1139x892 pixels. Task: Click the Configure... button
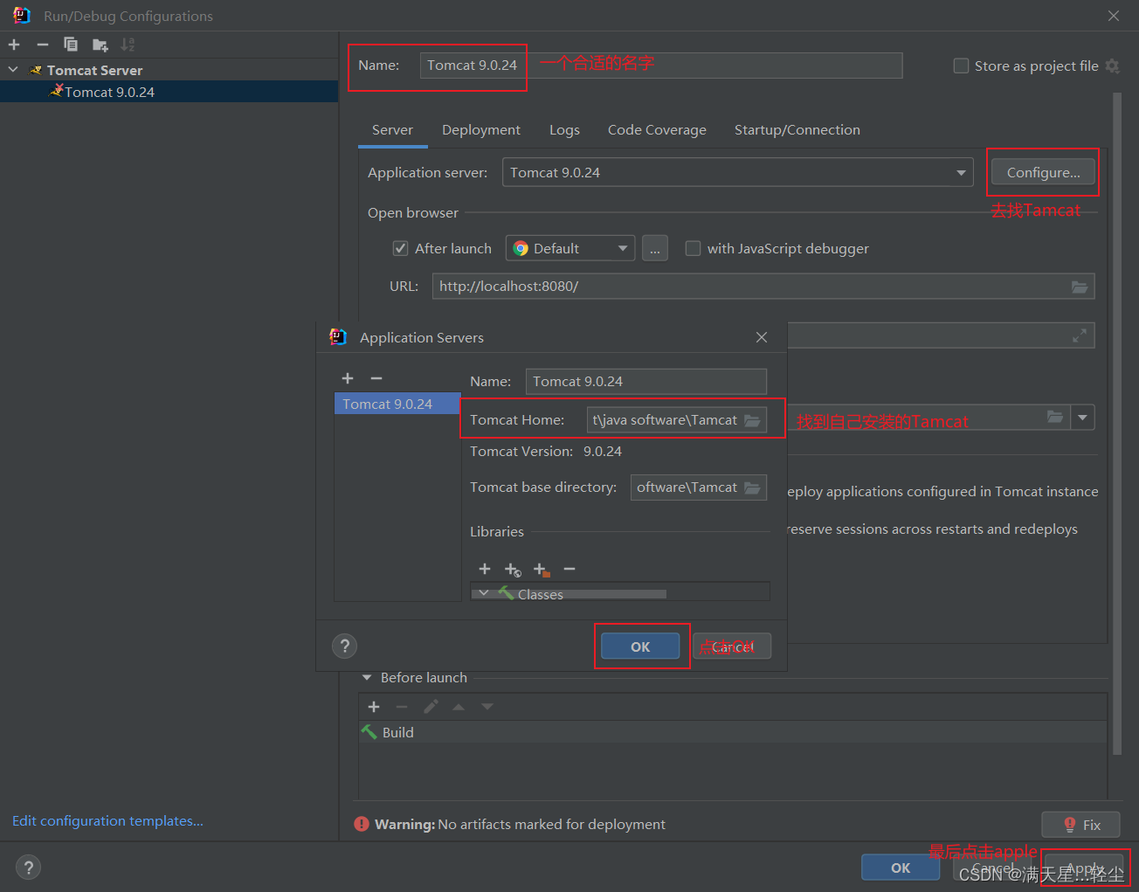click(x=1043, y=172)
